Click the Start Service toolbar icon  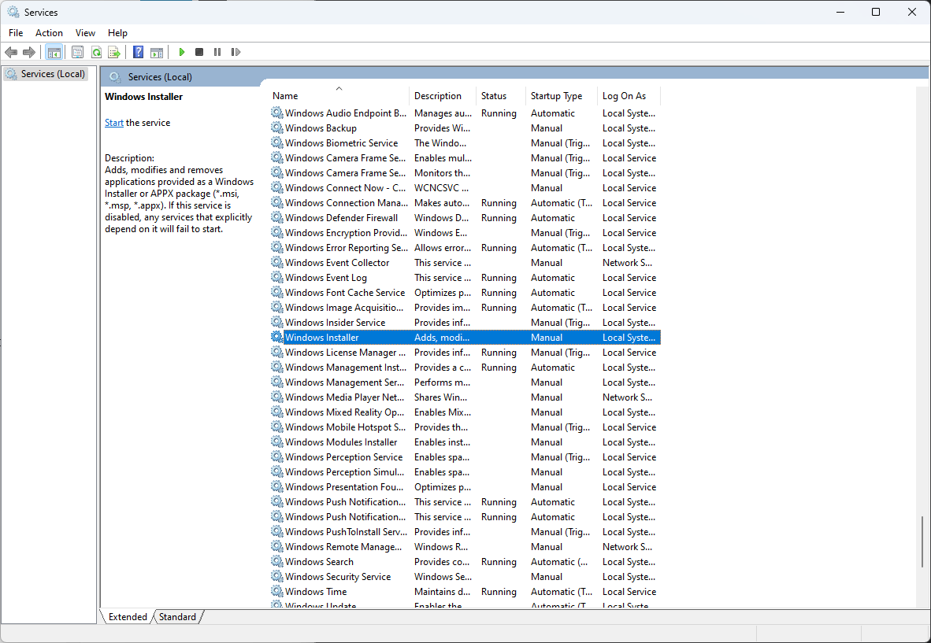pyautogui.click(x=182, y=51)
